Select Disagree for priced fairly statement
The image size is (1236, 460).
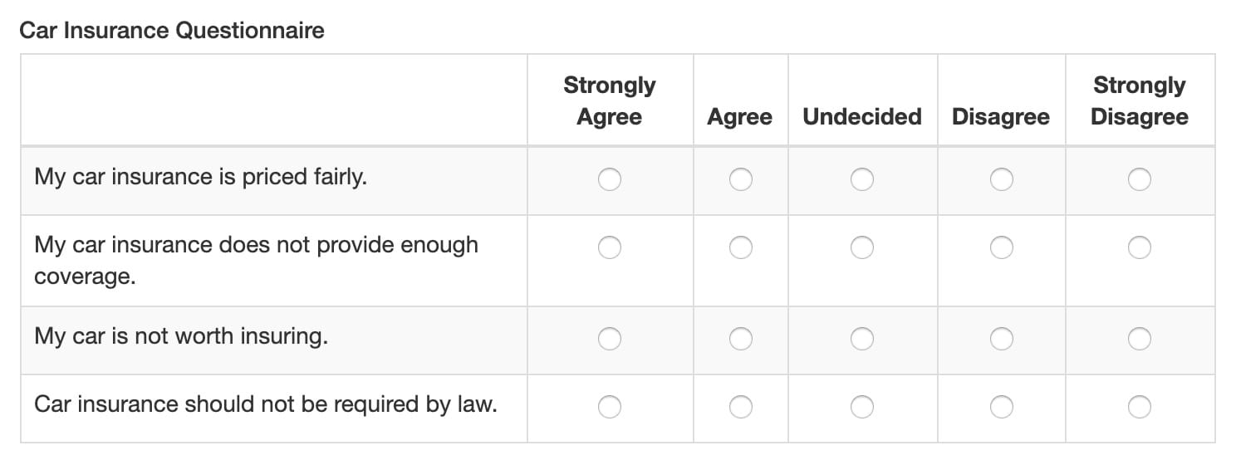[1002, 179]
